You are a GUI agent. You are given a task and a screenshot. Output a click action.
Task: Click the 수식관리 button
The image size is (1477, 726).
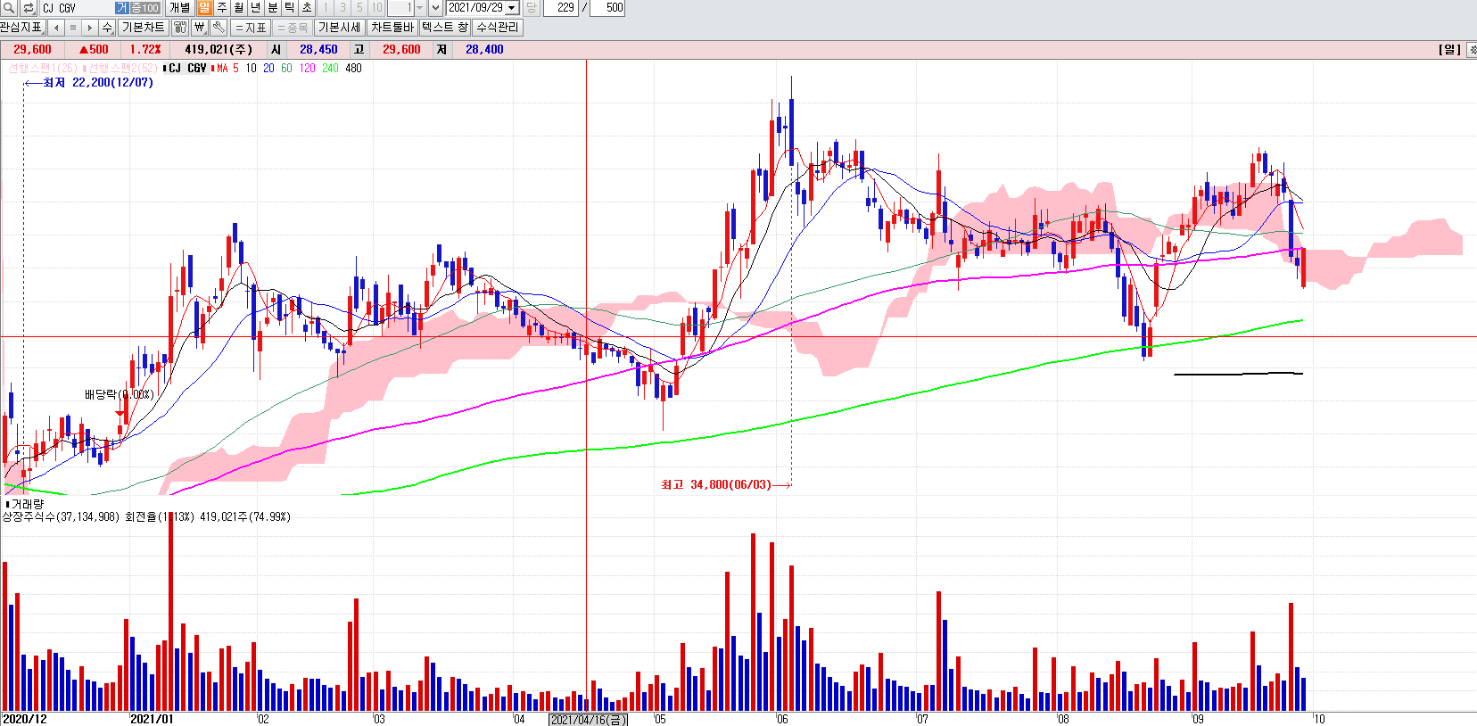(497, 28)
